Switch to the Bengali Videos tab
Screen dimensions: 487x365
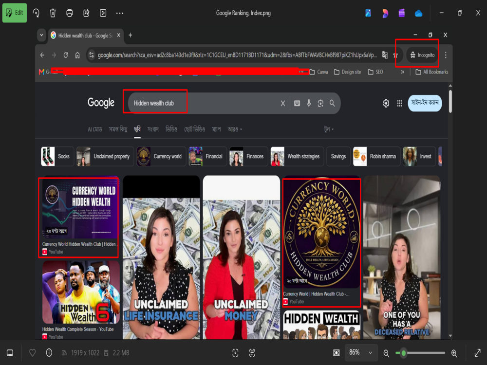pos(171,129)
